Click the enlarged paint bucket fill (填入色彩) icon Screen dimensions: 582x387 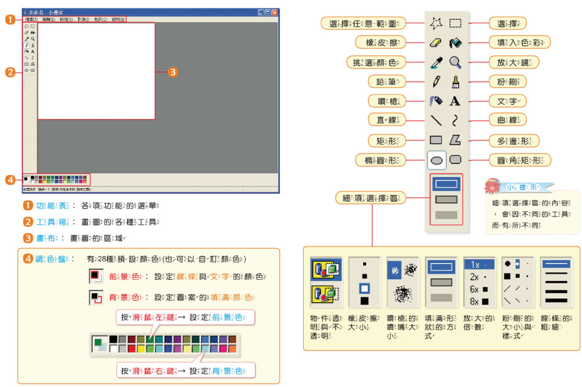click(455, 42)
